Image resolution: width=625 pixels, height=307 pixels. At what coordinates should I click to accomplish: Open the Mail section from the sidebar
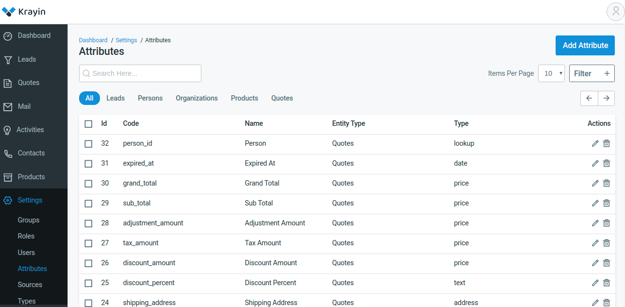pyautogui.click(x=8, y=106)
